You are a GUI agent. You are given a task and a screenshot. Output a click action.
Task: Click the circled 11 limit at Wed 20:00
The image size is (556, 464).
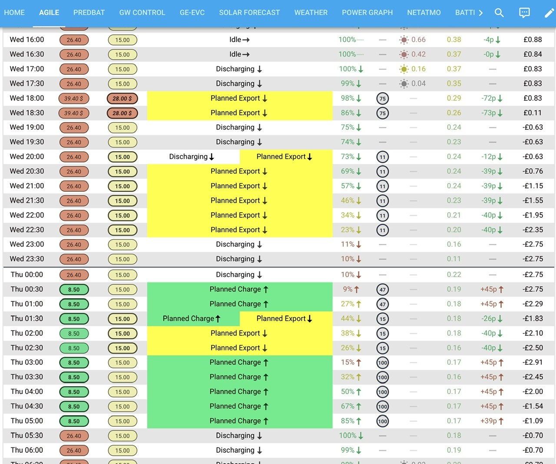[x=382, y=157]
